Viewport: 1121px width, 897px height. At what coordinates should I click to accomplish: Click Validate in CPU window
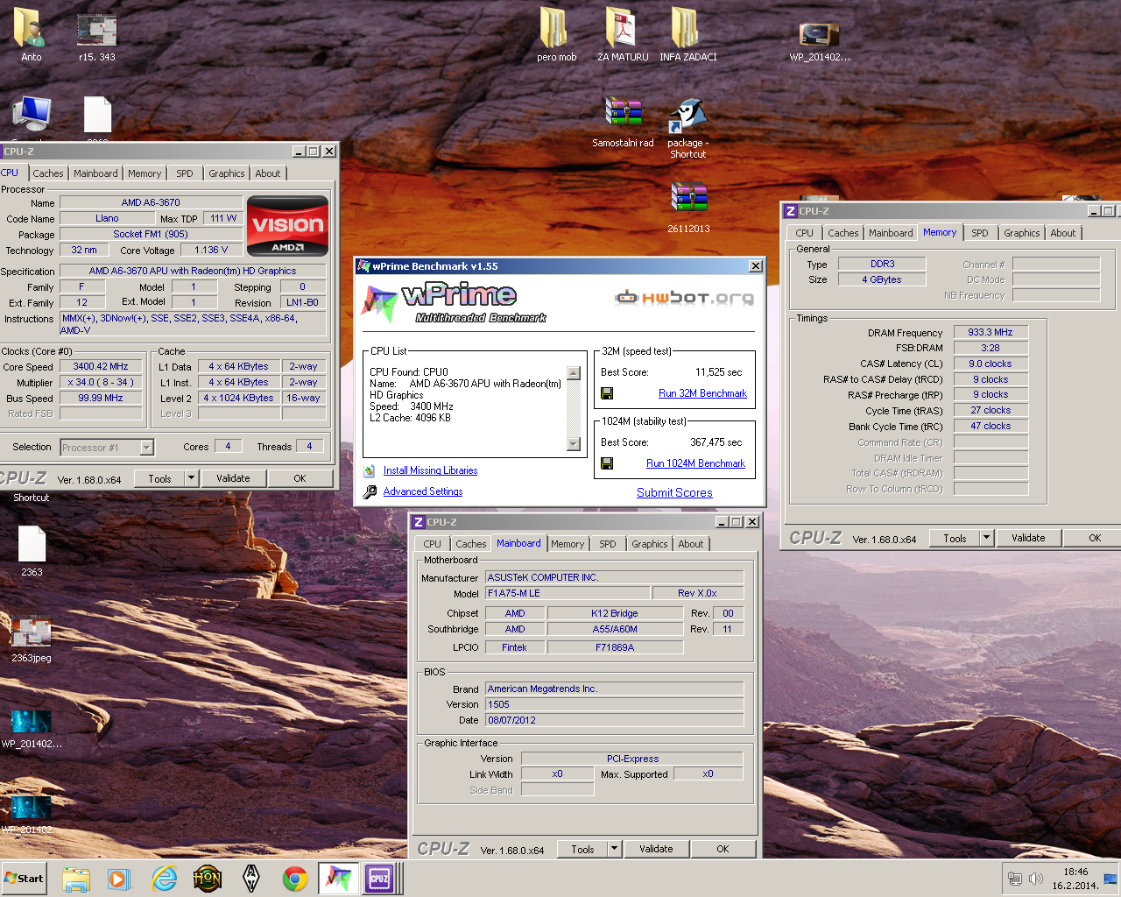(233, 478)
